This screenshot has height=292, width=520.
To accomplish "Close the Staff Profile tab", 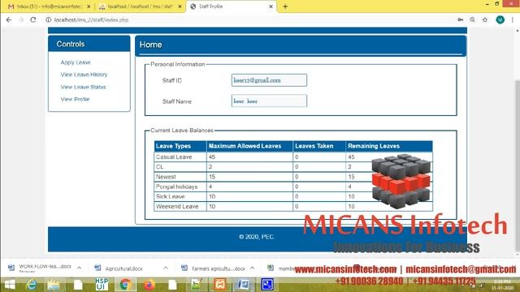I will tap(271, 6).
